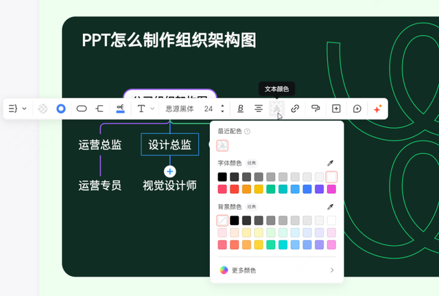
Task: Select the 视觉设计师 node
Action: [x=170, y=185]
